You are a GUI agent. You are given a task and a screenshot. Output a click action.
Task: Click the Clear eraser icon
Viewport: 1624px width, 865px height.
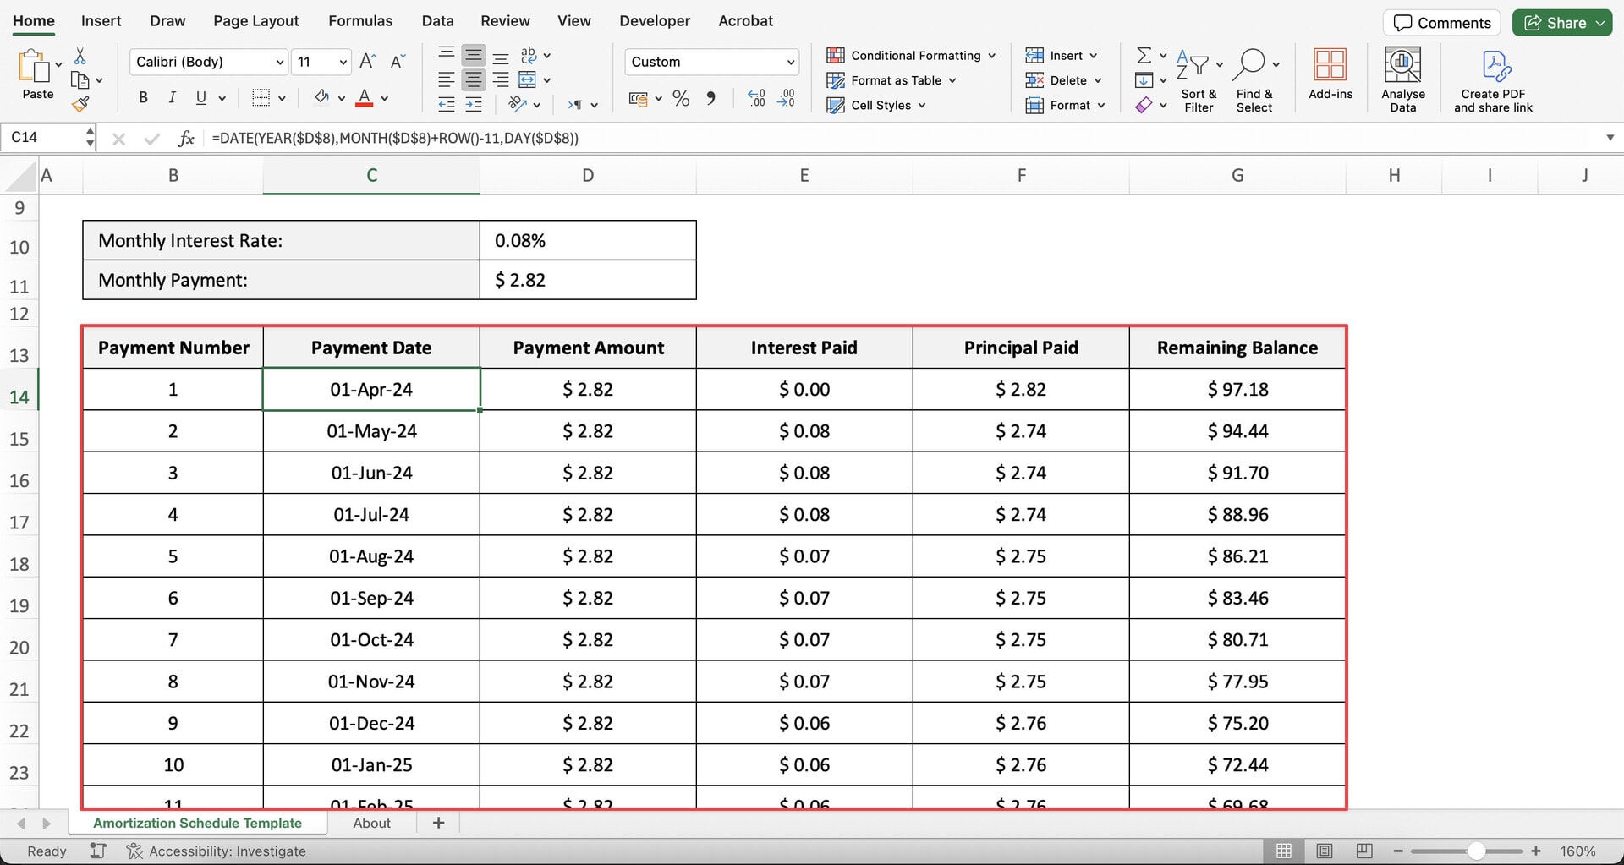coord(1144,105)
